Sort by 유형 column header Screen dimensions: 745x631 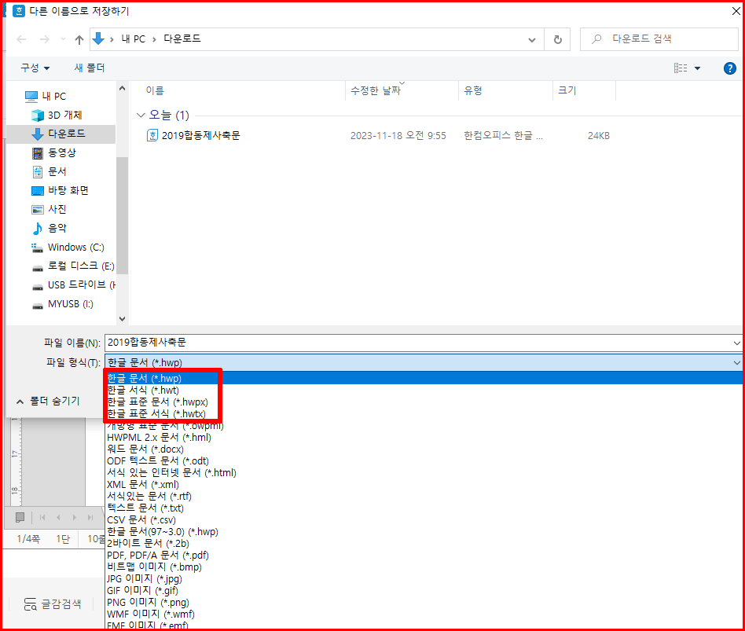click(473, 90)
